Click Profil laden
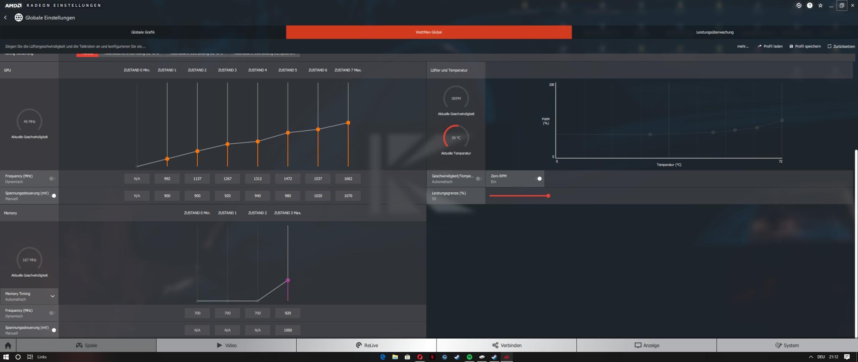This screenshot has width=858, height=362. click(x=770, y=47)
